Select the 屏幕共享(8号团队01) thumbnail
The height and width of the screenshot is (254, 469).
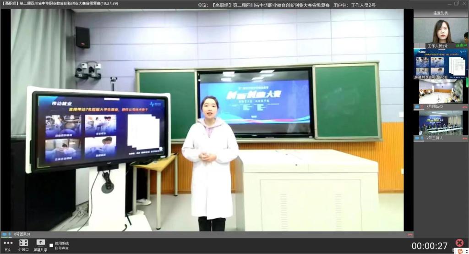tap(440, 65)
